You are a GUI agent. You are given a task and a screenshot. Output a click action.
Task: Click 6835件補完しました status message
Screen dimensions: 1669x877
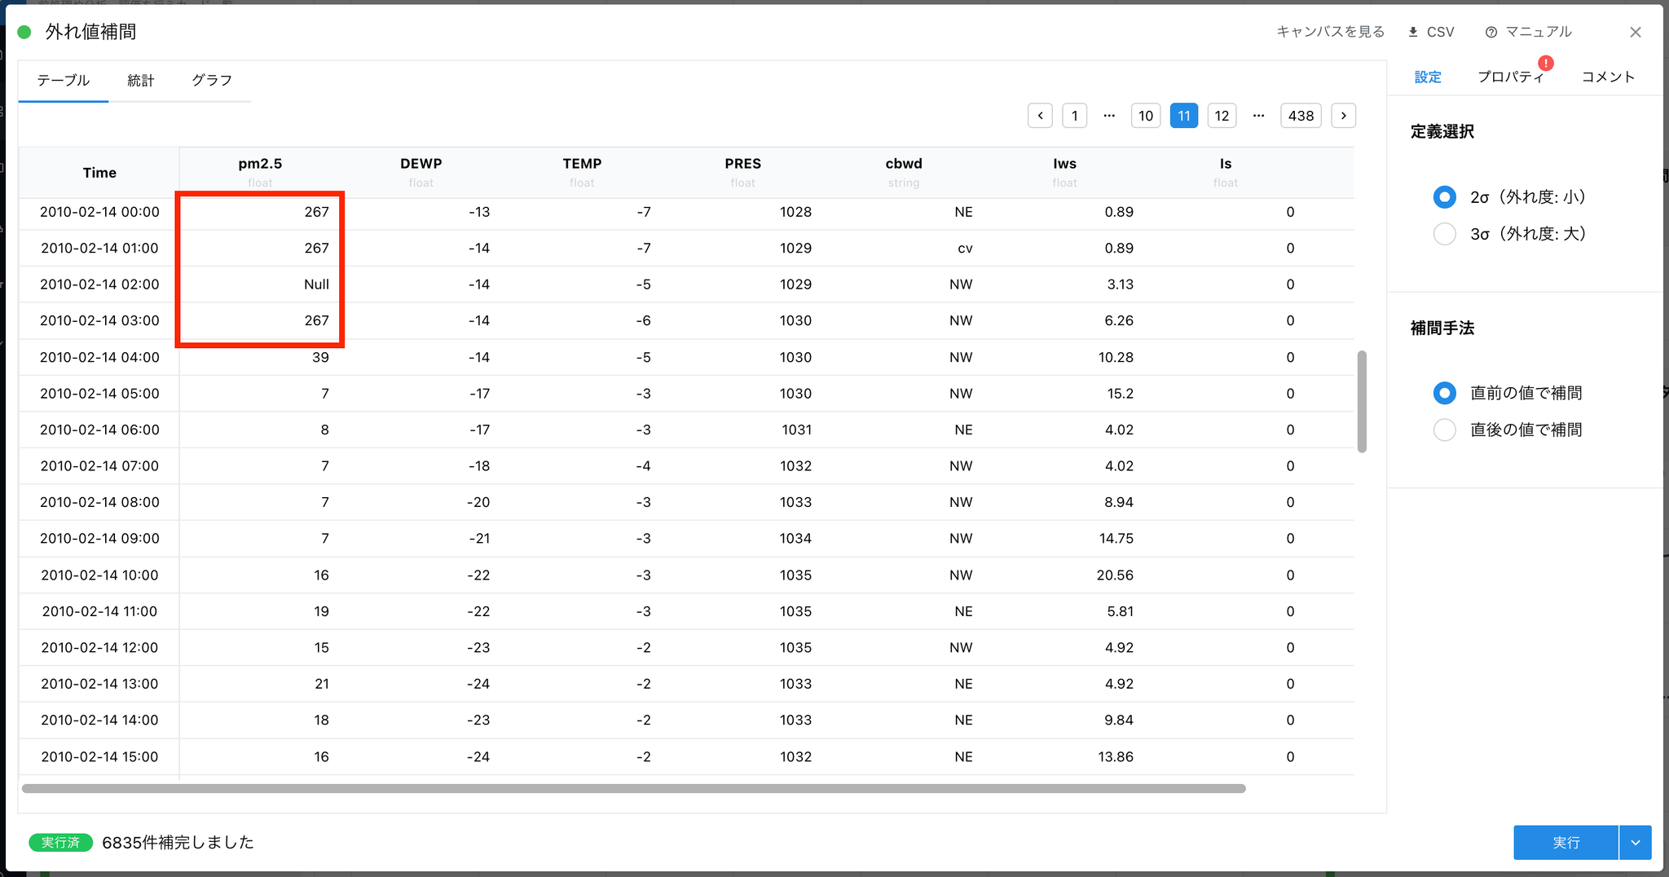178,843
